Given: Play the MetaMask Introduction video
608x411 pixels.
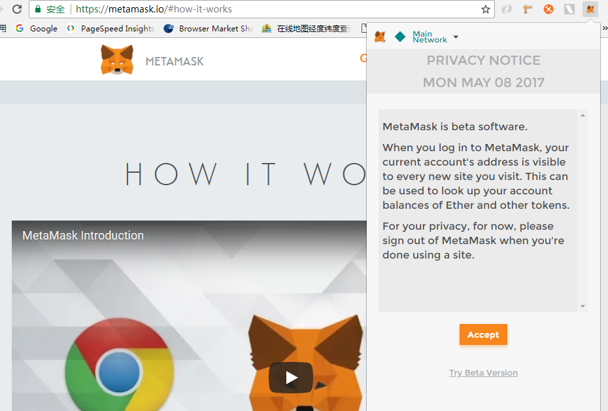Looking at the screenshot, I should tap(291, 378).
